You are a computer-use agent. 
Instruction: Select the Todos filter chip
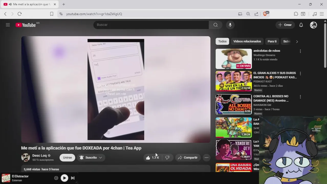point(222,41)
